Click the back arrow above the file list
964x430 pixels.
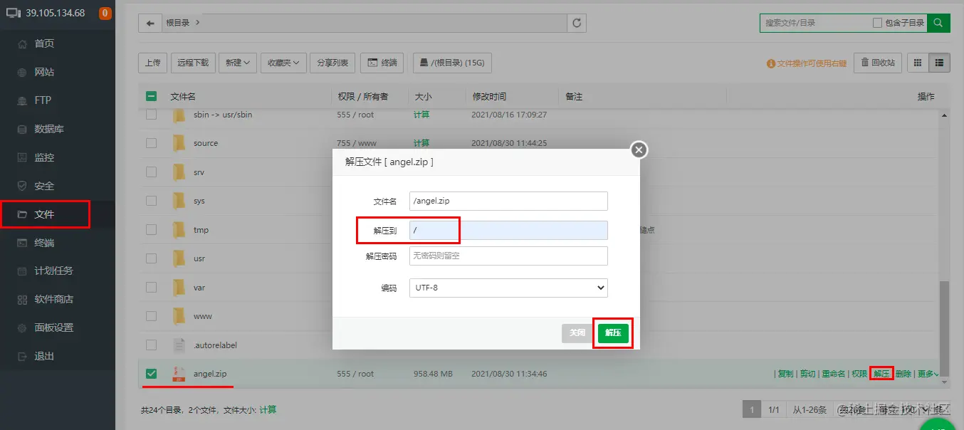[150, 22]
